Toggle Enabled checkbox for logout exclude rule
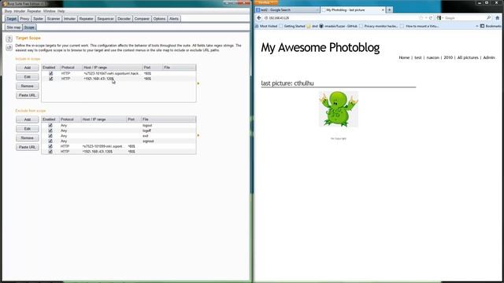 [50, 125]
